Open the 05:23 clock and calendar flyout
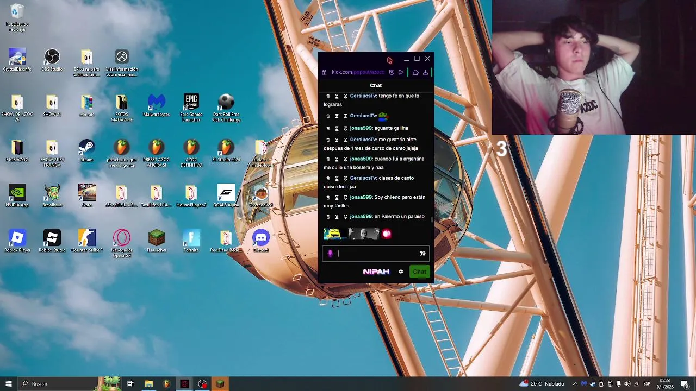The image size is (696, 391). click(665, 384)
